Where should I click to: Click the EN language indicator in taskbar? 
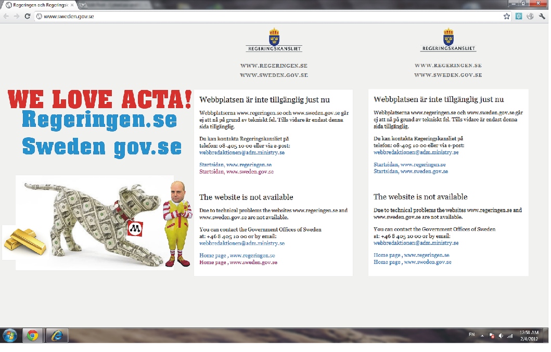click(x=471, y=334)
